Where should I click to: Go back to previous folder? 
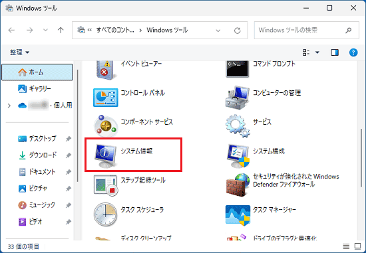11,30
